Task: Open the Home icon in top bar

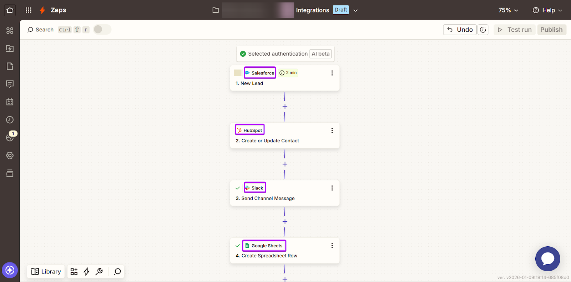Action: pyautogui.click(x=10, y=10)
